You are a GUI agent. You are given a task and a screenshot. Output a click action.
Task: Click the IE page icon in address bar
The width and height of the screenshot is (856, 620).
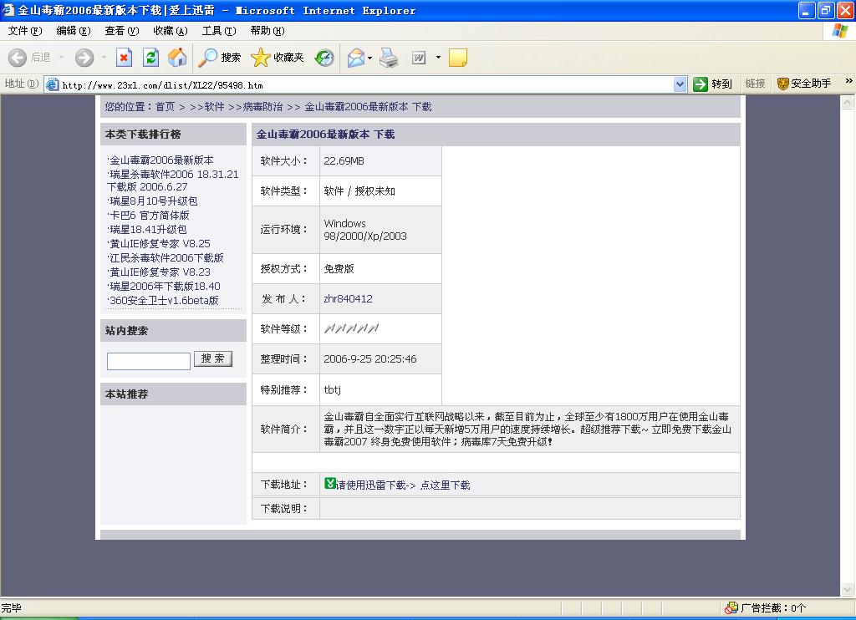pos(53,84)
